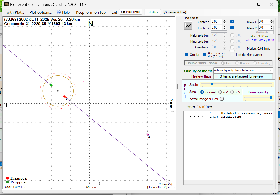280x195 pixels.
Task: Decrease Mass Y using the down spinner arrow
Action: (272, 29)
